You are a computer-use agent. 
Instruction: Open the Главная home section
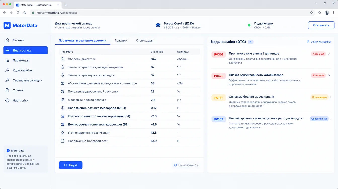pos(25,40)
